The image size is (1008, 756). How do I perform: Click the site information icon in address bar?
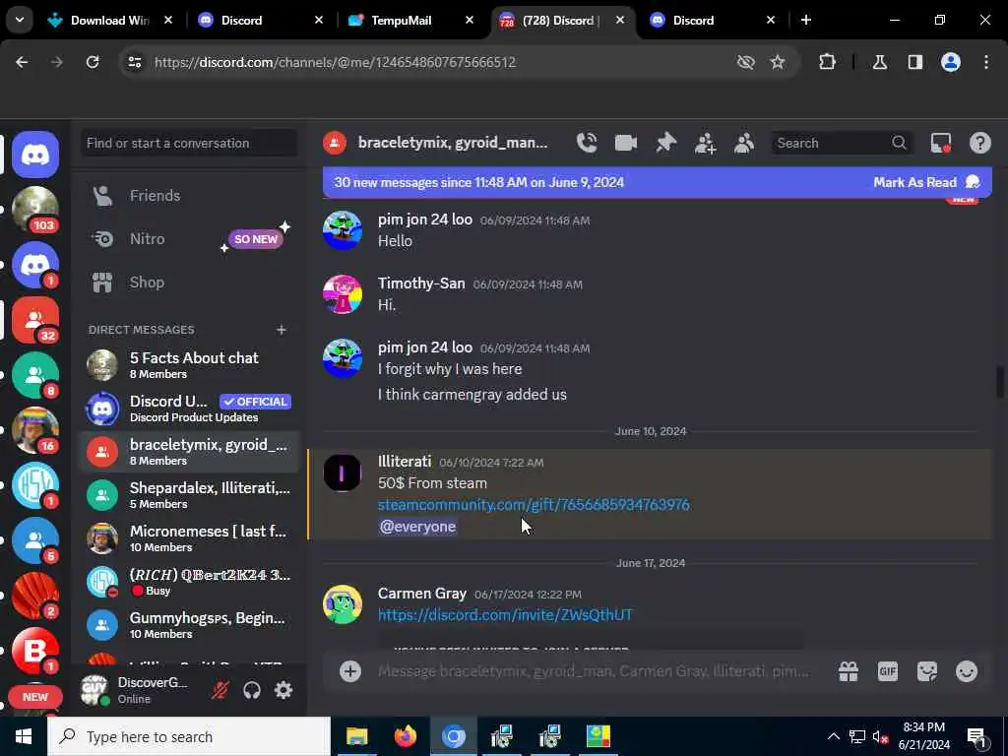(134, 62)
